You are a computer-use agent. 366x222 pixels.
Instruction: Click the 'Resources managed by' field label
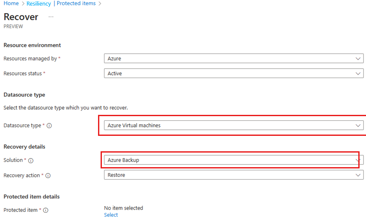tap(30, 59)
